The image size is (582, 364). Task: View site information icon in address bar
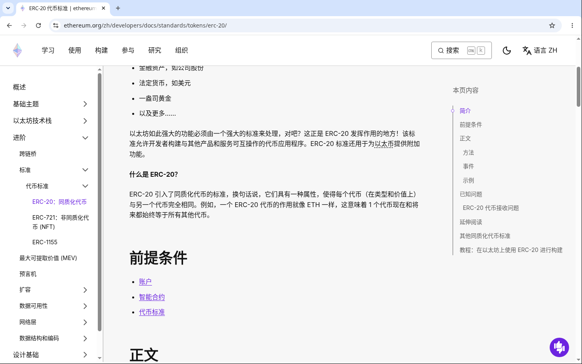click(x=56, y=25)
